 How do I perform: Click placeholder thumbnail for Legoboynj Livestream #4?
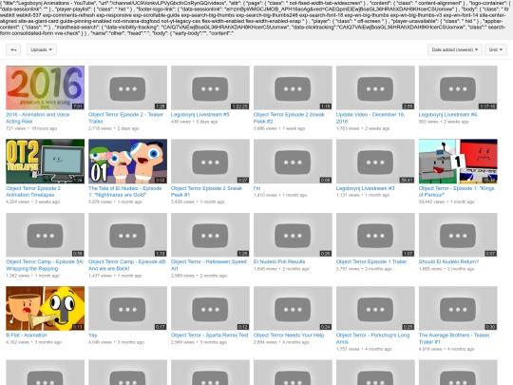click(x=458, y=87)
